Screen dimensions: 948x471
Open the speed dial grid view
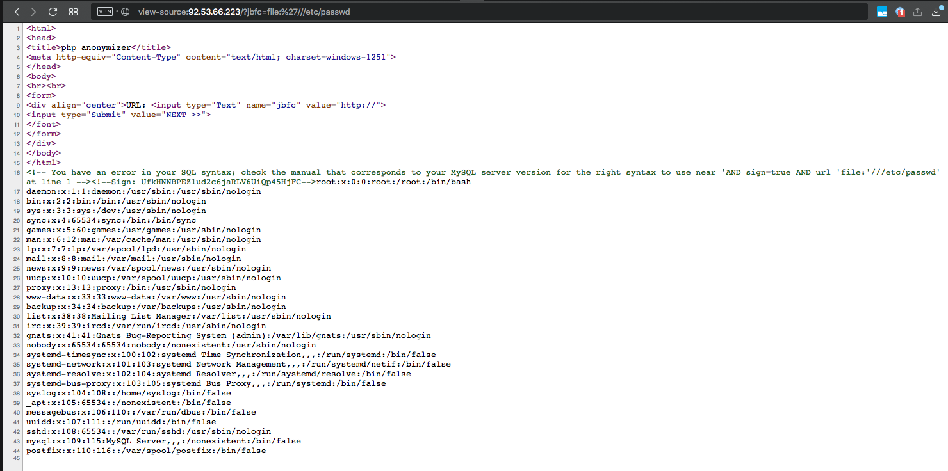pyautogui.click(x=73, y=12)
